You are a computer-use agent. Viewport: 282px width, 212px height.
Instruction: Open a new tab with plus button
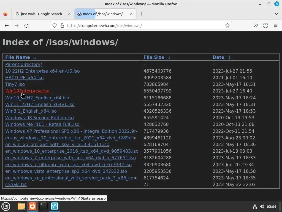tap(142, 14)
